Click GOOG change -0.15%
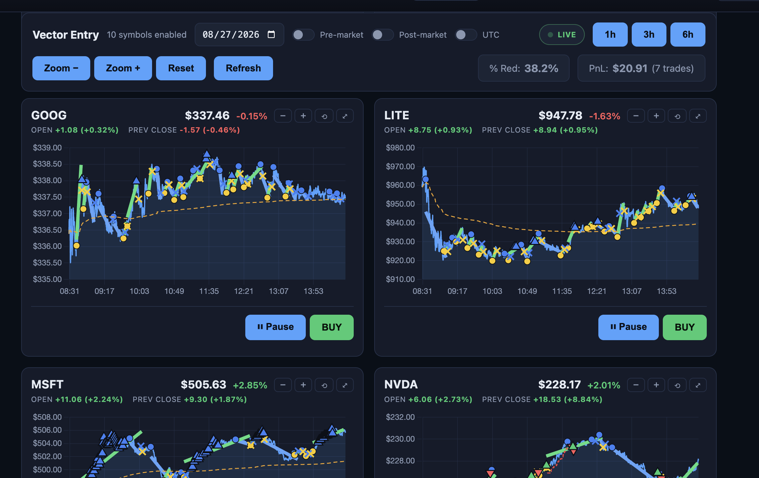759x478 pixels. (252, 116)
